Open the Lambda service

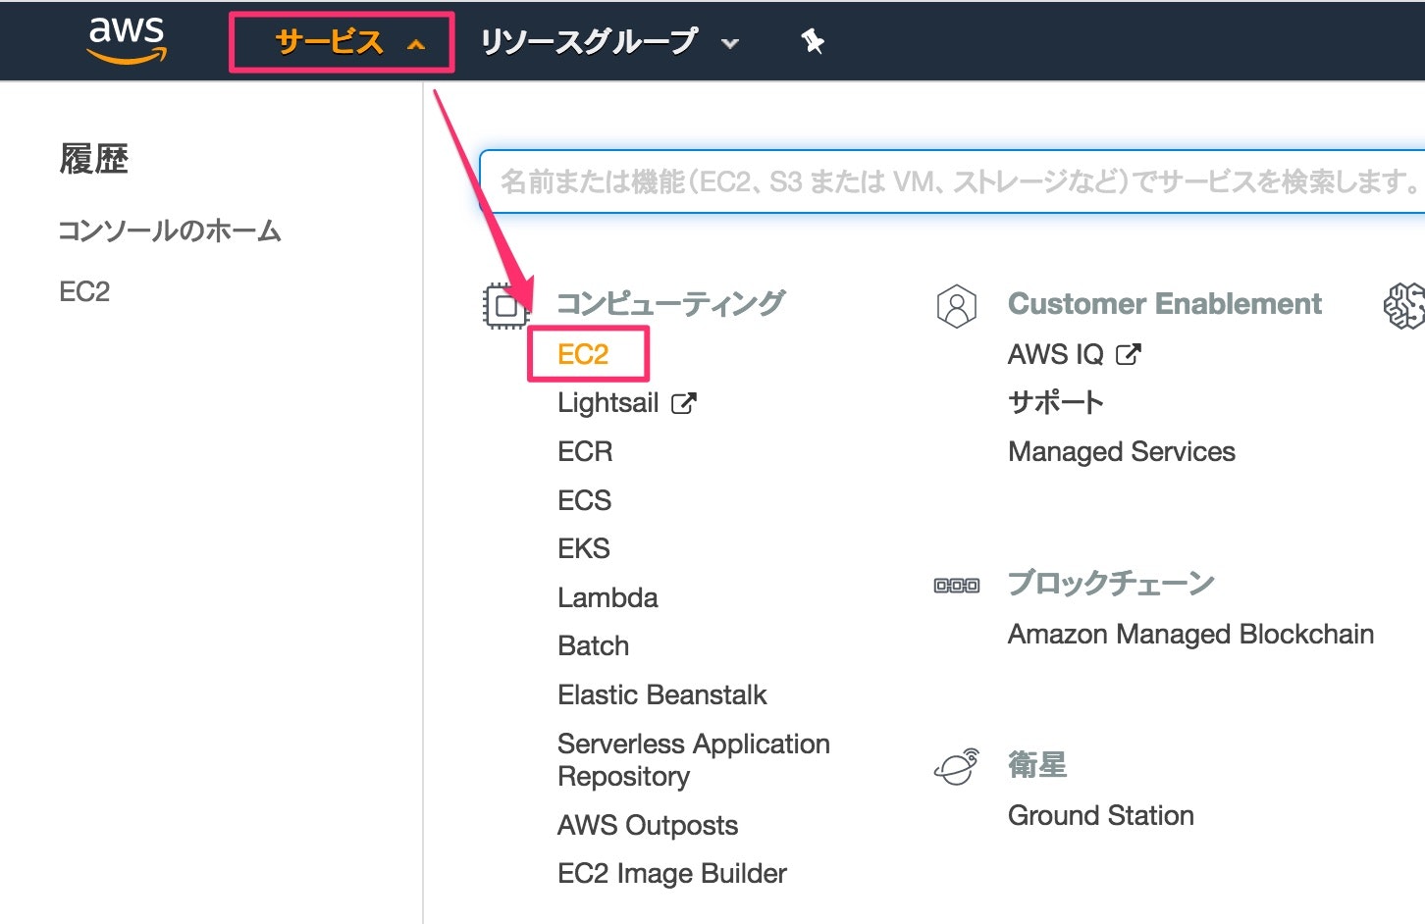point(607,597)
